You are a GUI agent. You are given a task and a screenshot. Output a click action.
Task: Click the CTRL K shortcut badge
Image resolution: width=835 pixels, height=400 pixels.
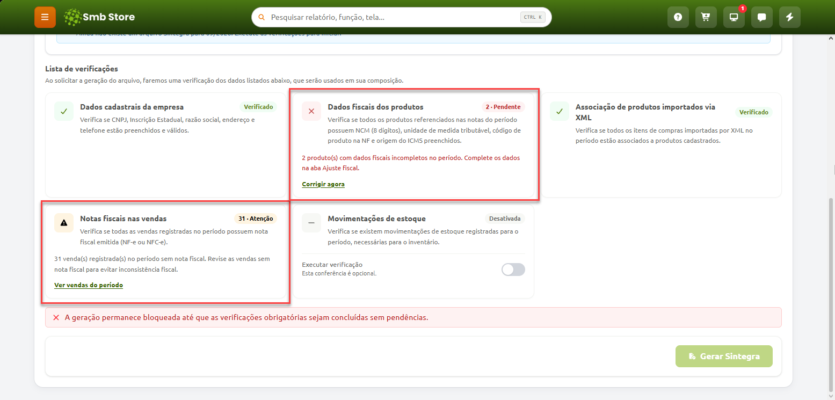pyautogui.click(x=533, y=17)
